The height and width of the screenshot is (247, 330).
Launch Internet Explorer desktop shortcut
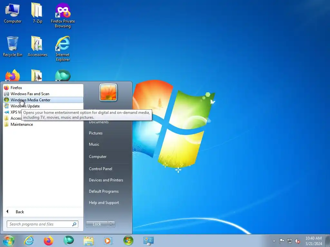(63, 49)
